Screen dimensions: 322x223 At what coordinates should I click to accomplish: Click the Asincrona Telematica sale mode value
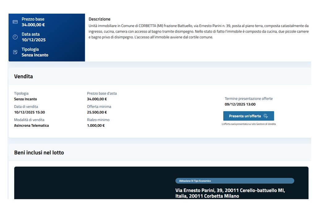[32, 126]
